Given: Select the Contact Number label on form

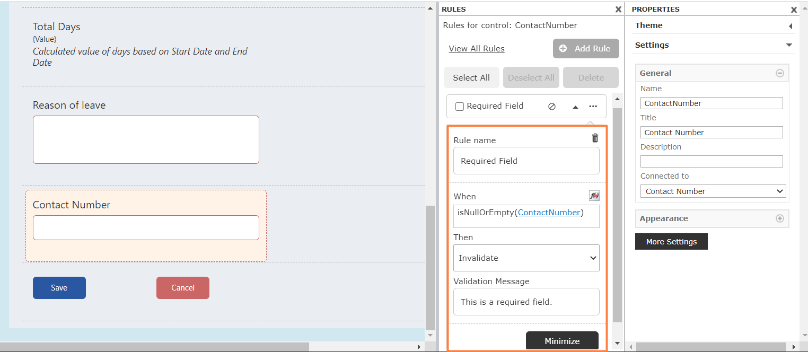Looking at the screenshot, I should pos(72,205).
